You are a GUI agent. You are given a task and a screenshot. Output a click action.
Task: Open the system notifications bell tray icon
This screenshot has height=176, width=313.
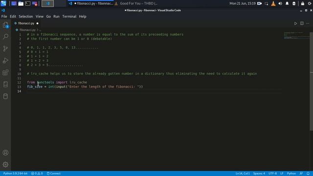(x=287, y=3)
